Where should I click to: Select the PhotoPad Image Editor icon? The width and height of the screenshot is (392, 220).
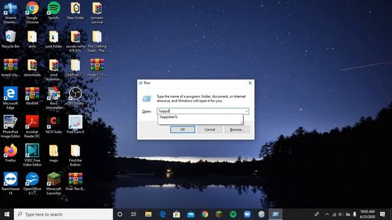[x=10, y=127]
